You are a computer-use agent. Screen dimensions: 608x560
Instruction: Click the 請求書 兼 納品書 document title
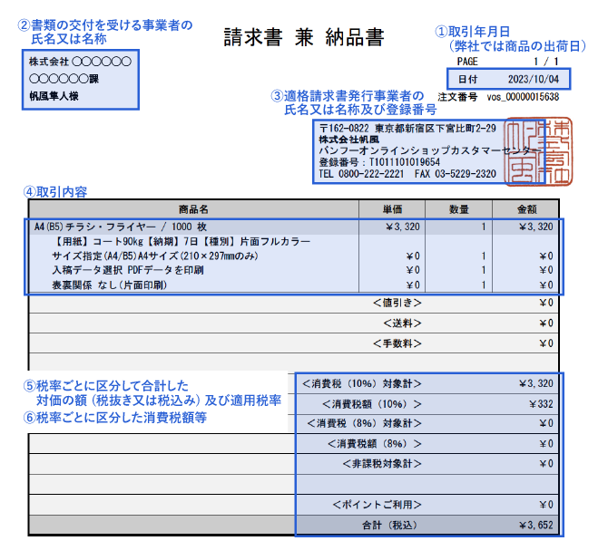pyautogui.click(x=303, y=37)
